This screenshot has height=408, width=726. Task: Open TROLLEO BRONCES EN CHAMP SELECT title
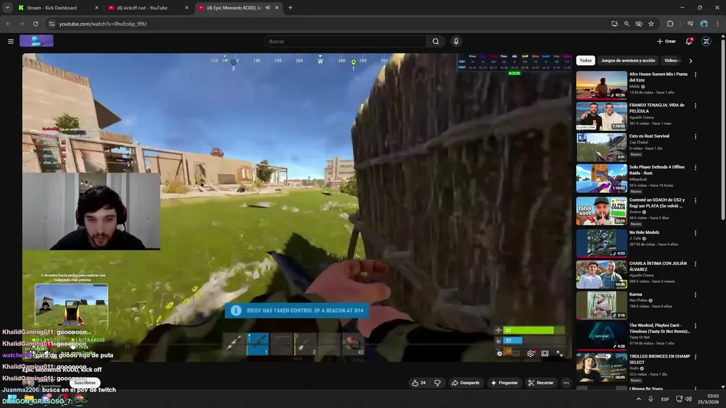click(660, 359)
